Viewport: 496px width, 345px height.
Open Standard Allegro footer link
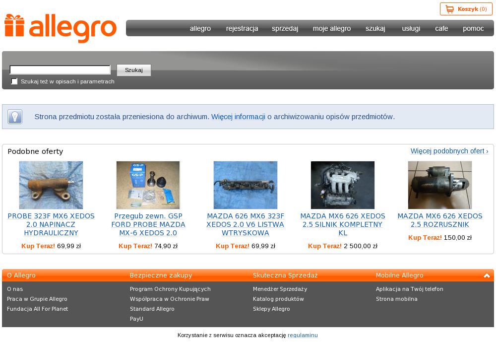152,309
